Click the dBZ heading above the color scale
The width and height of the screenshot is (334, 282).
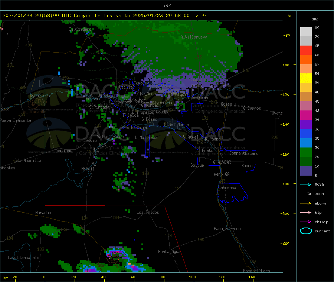coord(315,19)
